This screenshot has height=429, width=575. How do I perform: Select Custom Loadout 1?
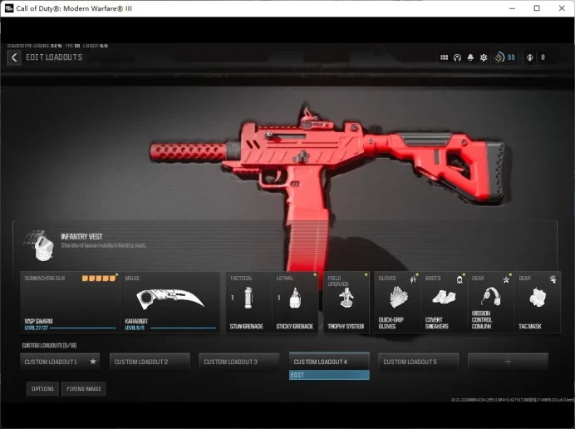(60, 362)
